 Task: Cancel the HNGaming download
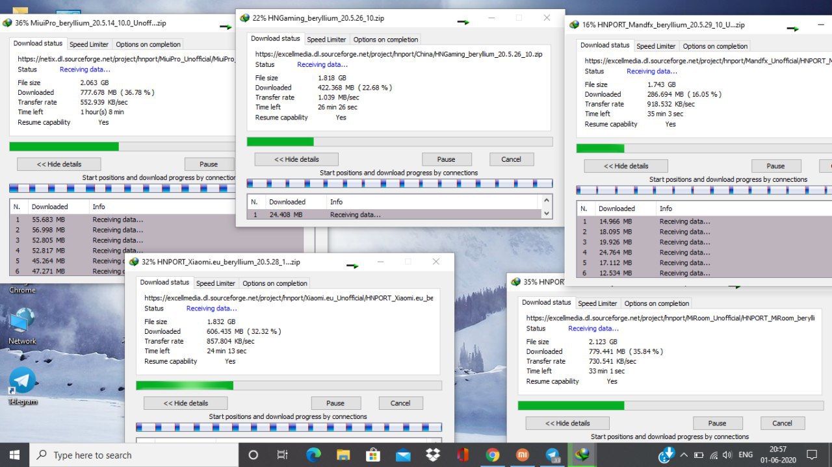[x=511, y=159]
